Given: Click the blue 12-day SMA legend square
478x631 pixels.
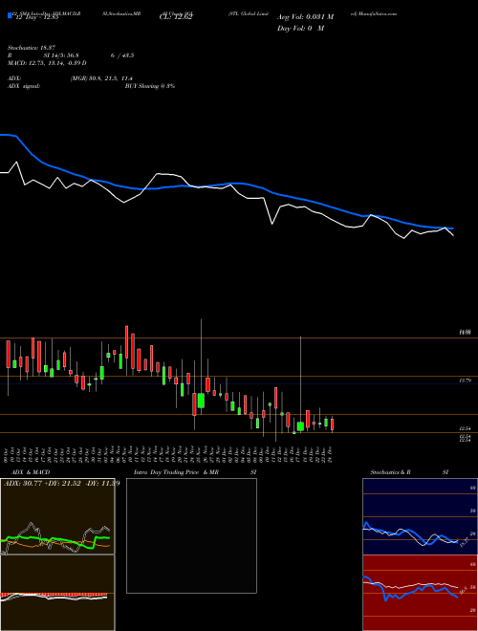Looking at the screenshot, I should point(10,15).
